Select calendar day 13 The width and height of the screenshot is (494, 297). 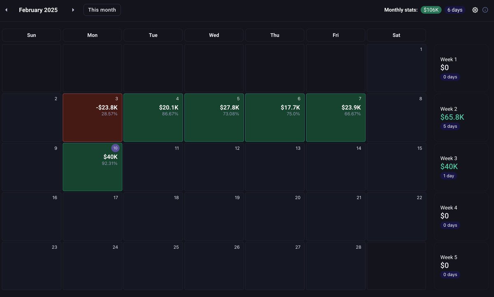tap(275, 167)
